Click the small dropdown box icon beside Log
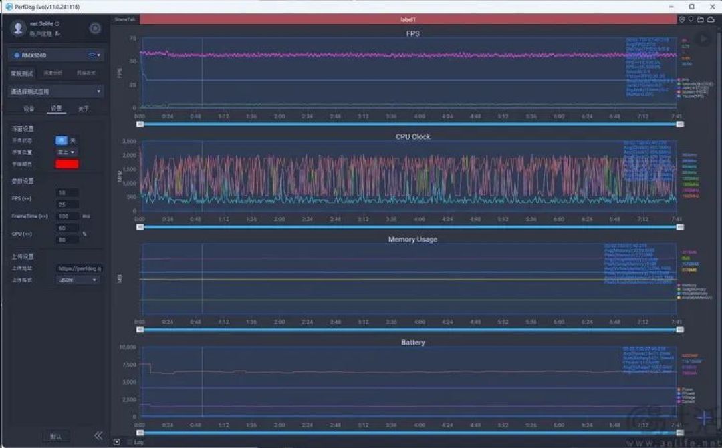Viewport: 722px width, 448px height. coord(117,442)
